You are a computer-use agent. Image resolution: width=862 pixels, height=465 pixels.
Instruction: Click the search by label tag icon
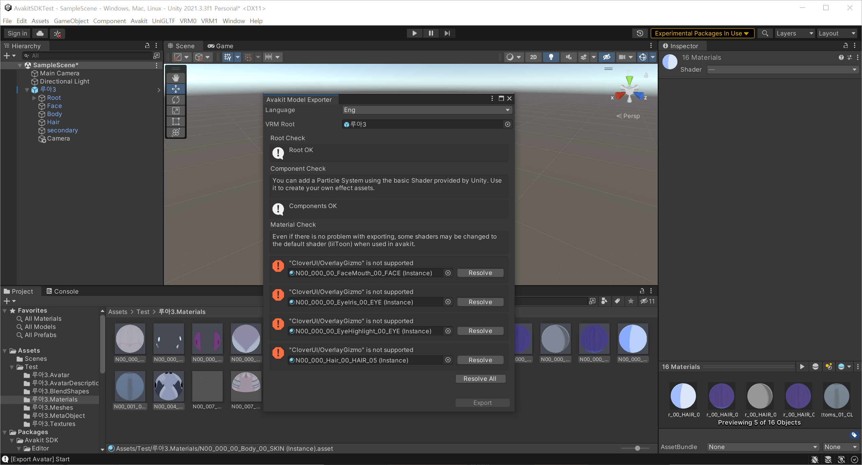coord(617,301)
